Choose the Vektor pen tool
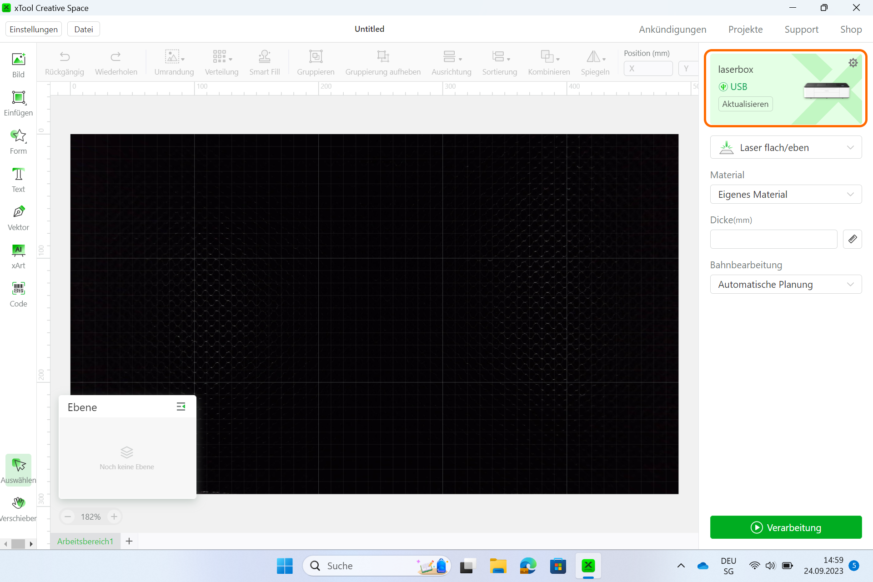 click(18, 218)
